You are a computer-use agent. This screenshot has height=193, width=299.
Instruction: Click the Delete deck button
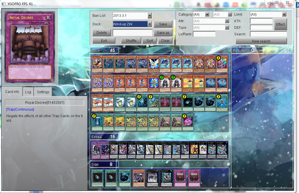[x=102, y=33]
